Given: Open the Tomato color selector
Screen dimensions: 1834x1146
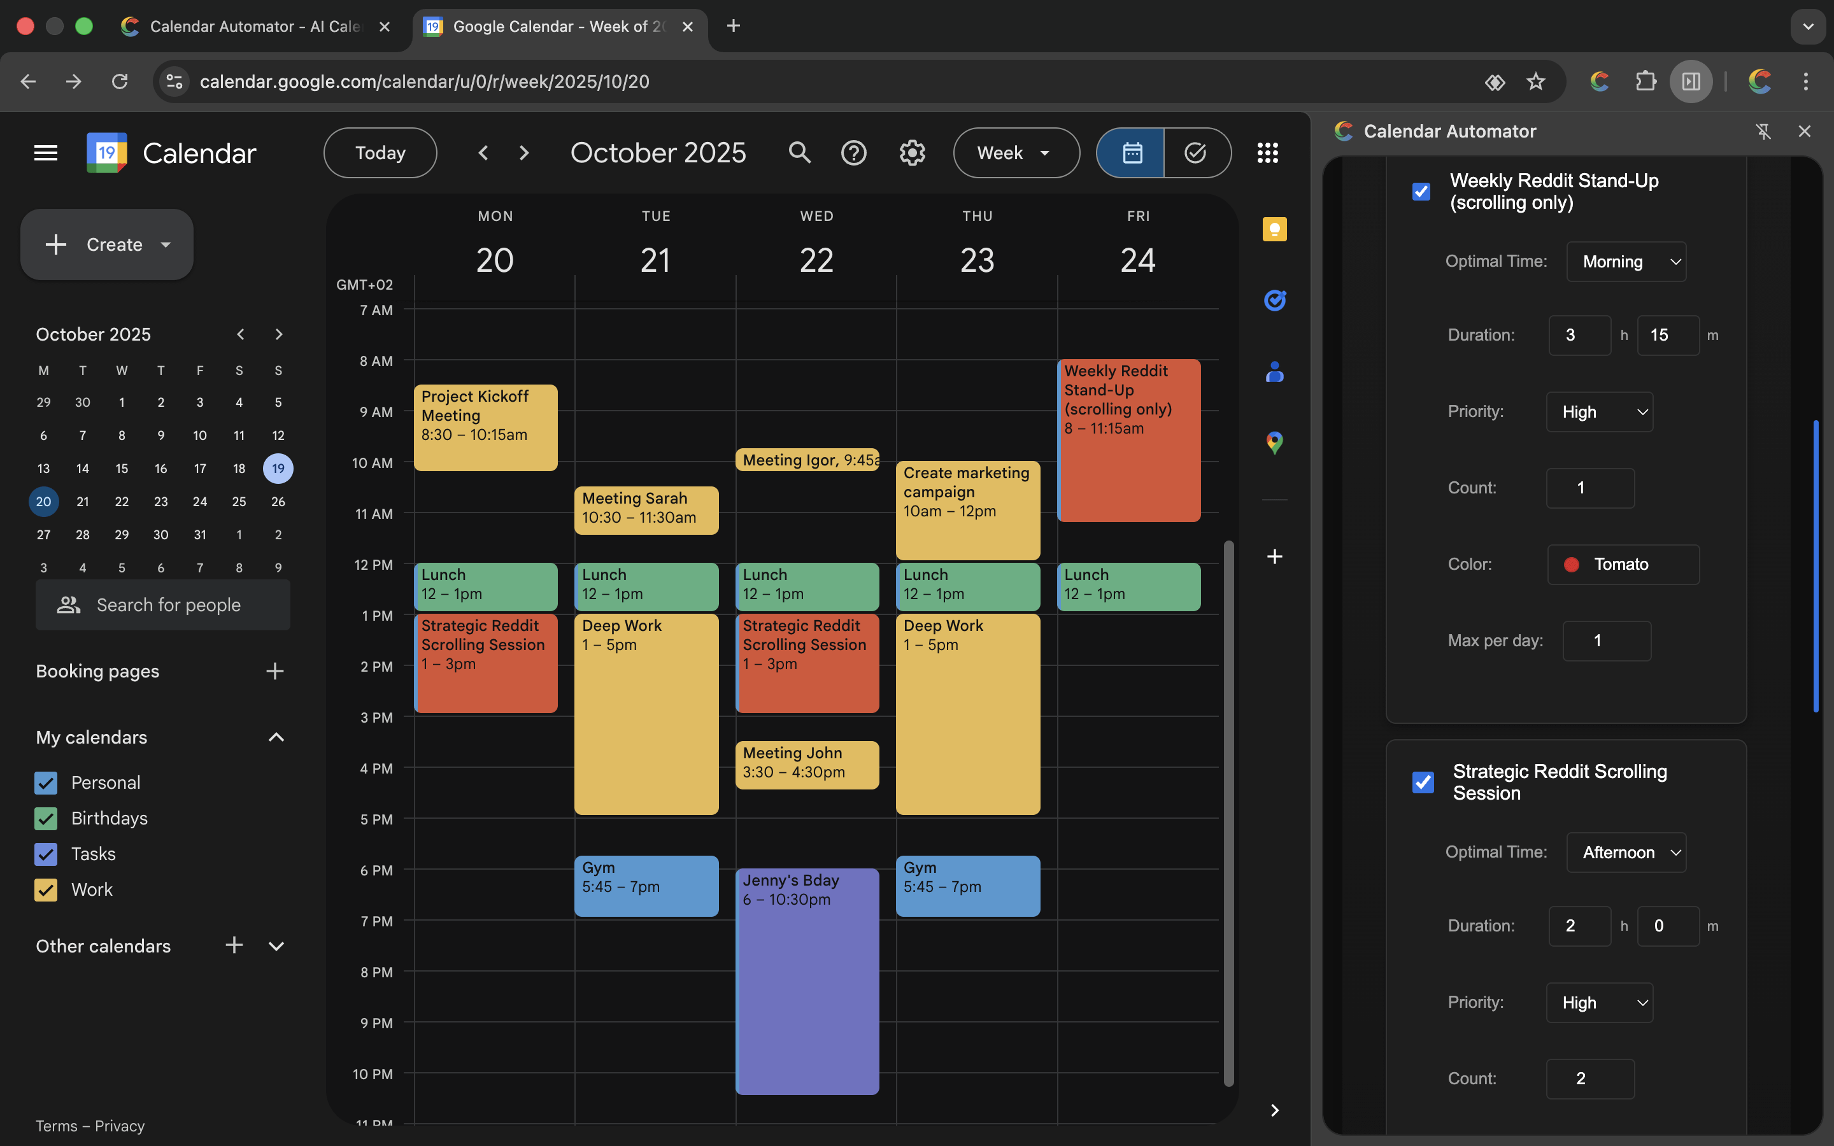Looking at the screenshot, I should click(x=1623, y=565).
